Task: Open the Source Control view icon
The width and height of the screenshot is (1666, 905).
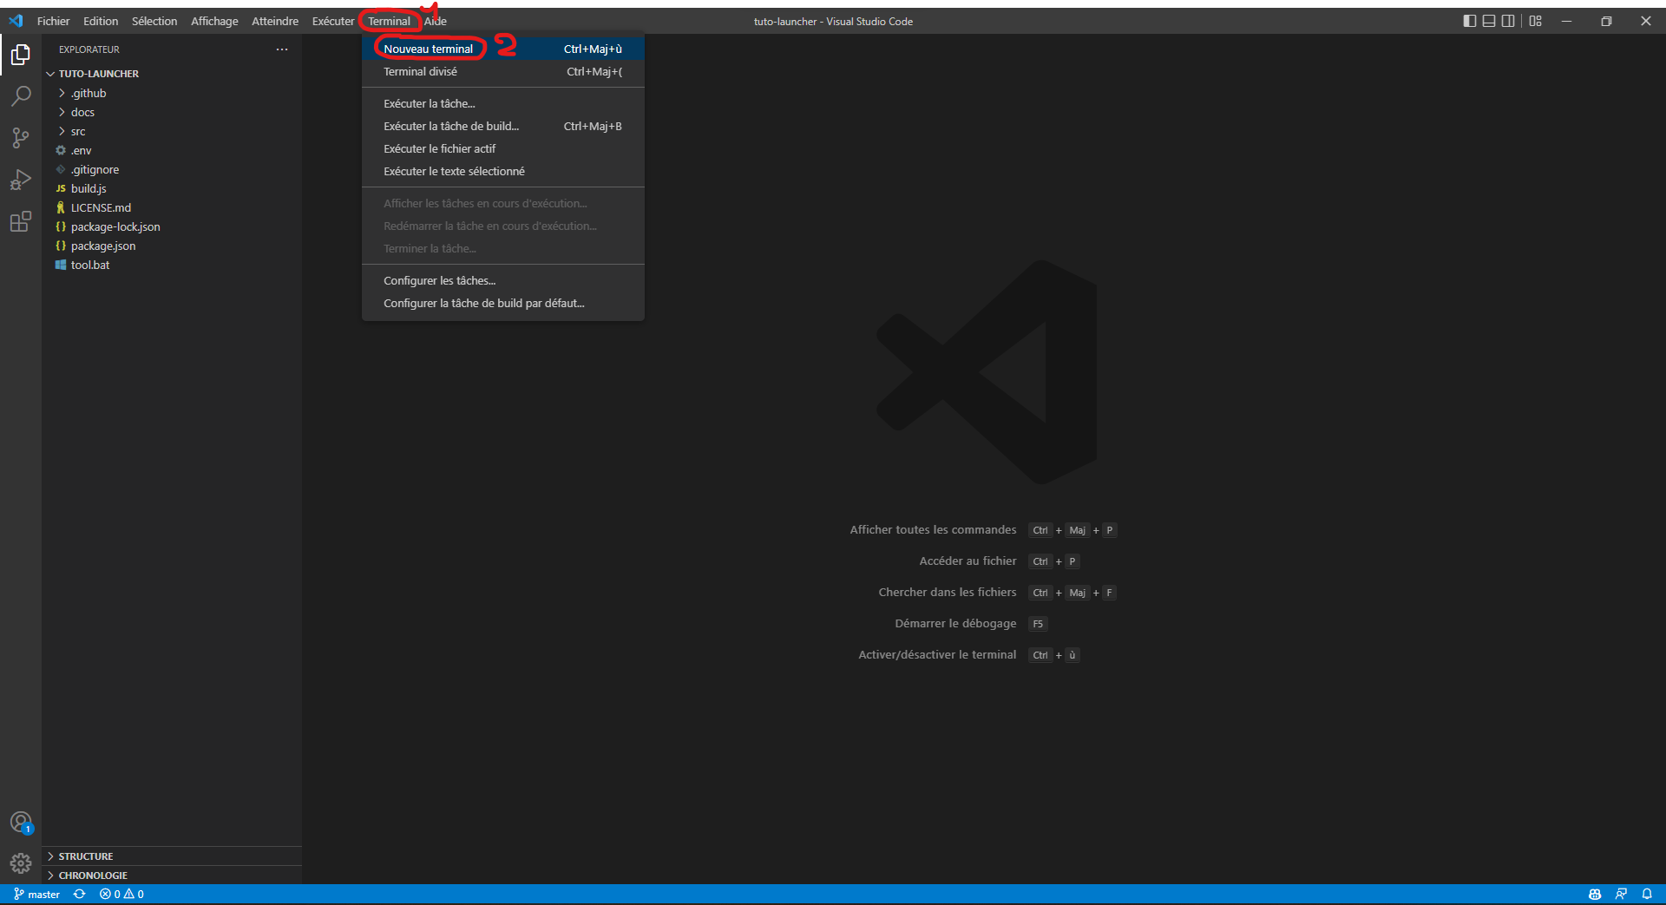Action: tap(21, 138)
